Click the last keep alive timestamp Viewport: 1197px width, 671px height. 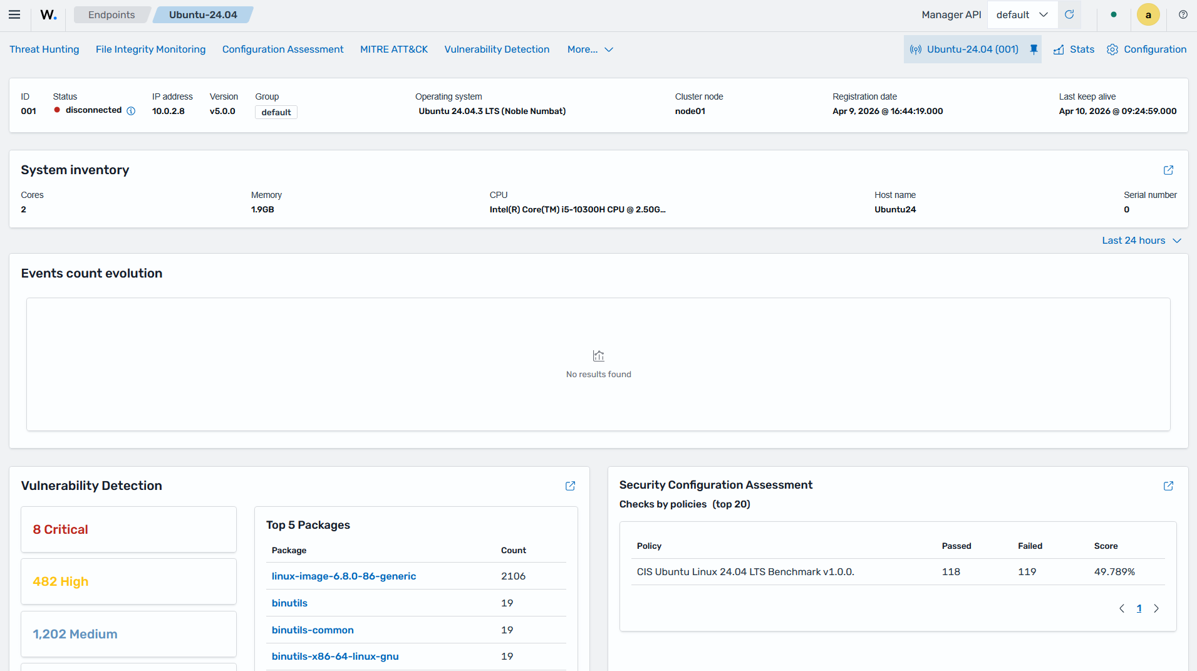point(1117,111)
